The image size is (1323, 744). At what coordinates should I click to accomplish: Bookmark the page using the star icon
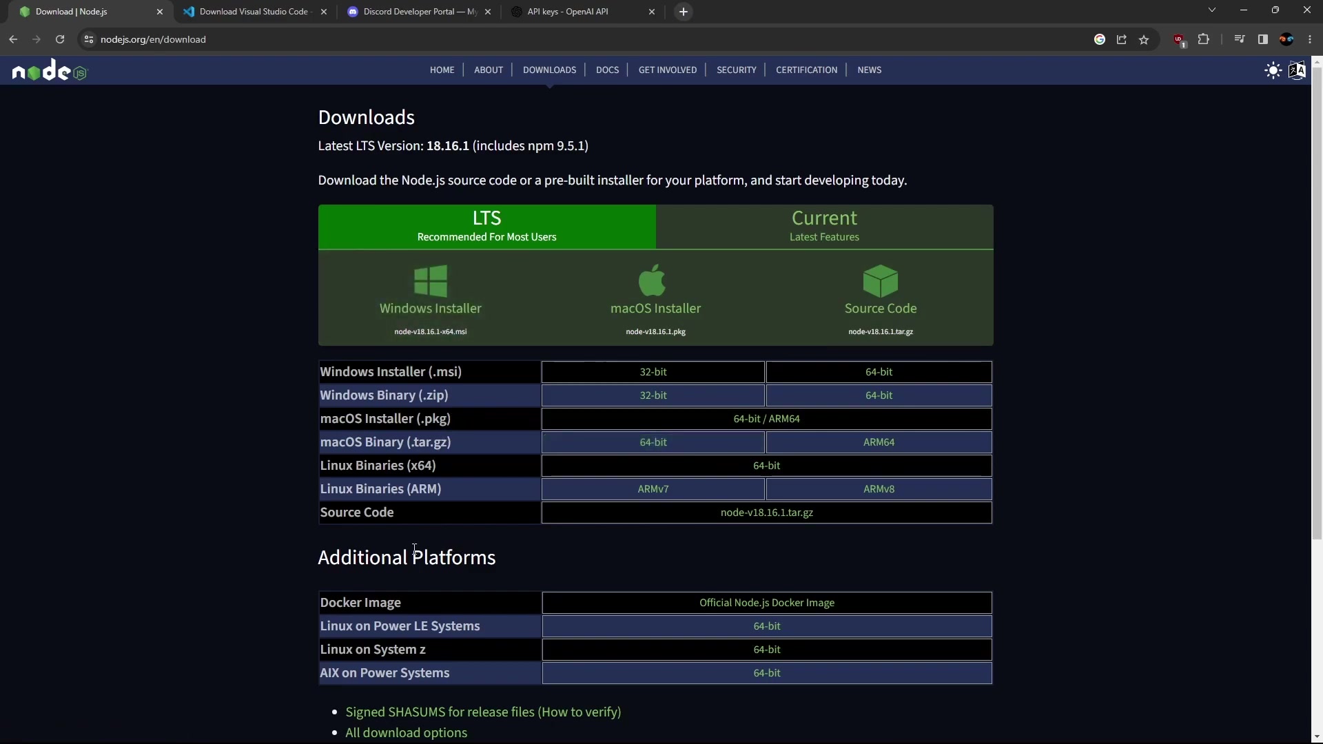coord(1145,39)
